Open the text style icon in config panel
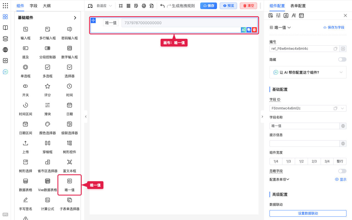The image size is (352, 220). 294,15
